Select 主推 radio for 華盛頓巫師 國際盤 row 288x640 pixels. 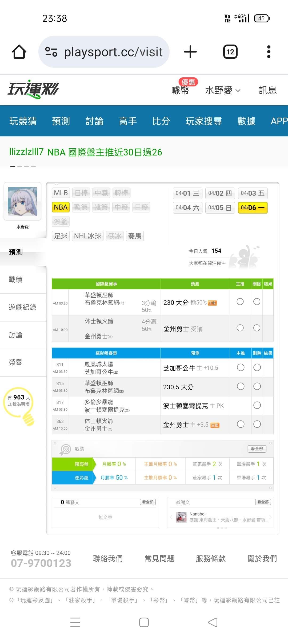tap(240, 302)
